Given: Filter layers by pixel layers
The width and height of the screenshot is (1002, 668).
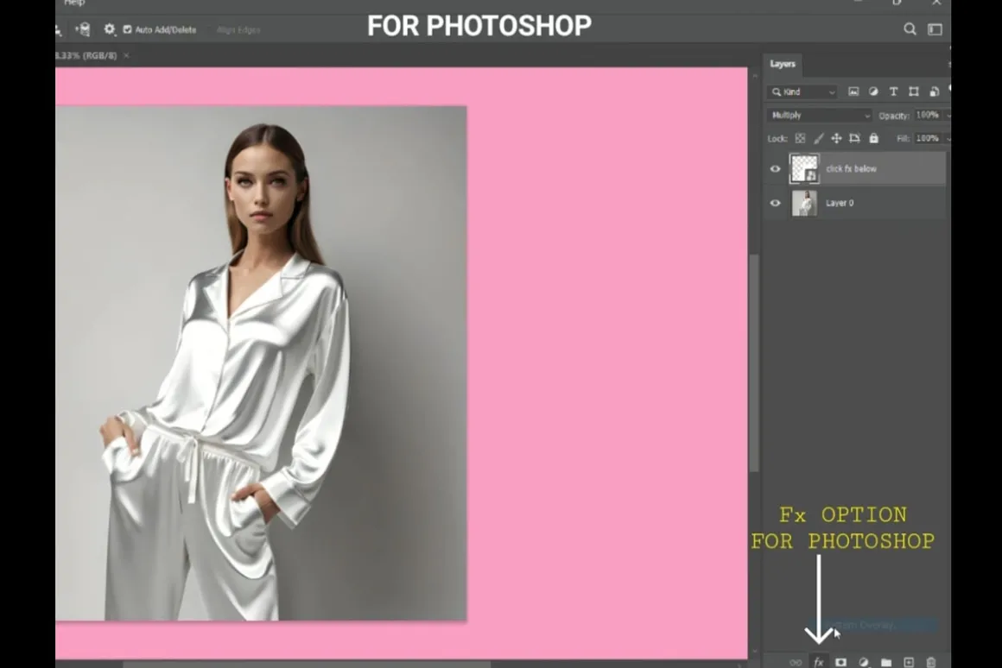Looking at the screenshot, I should tap(853, 92).
